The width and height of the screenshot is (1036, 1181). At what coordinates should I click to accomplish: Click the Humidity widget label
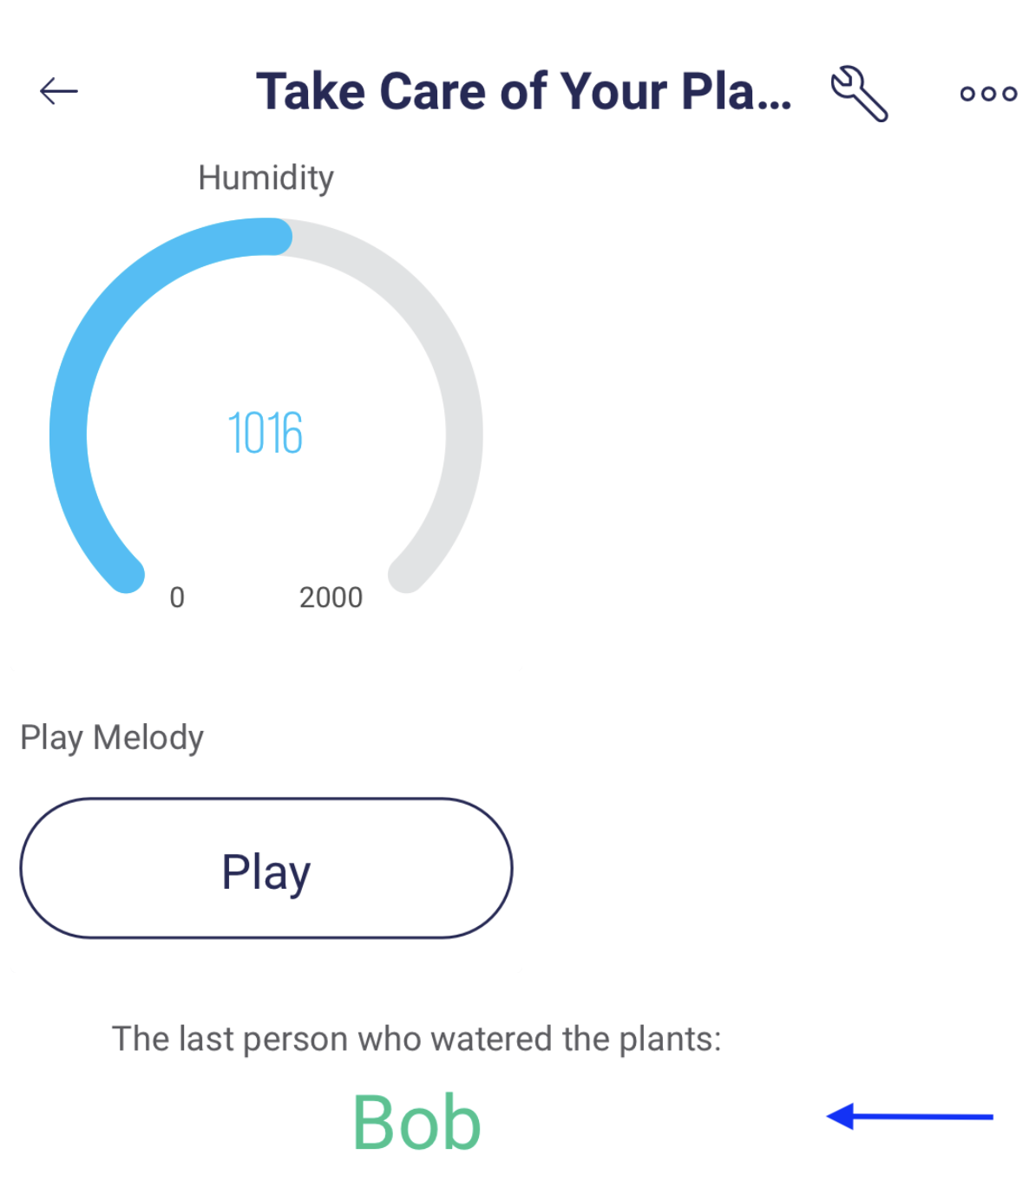click(x=266, y=178)
